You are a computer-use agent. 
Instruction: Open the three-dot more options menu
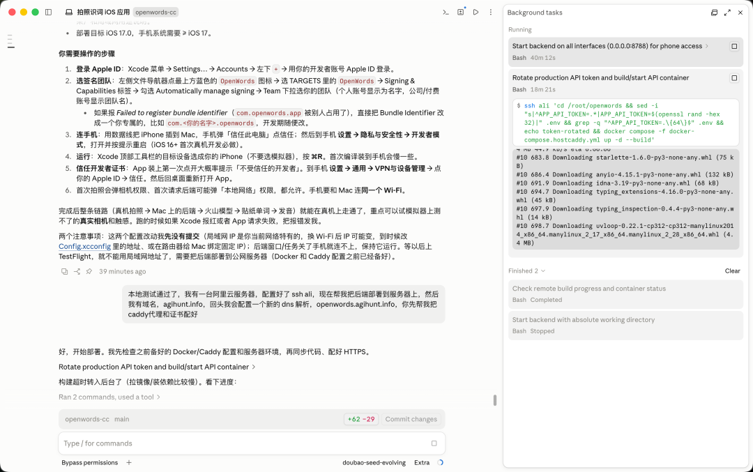pos(490,12)
